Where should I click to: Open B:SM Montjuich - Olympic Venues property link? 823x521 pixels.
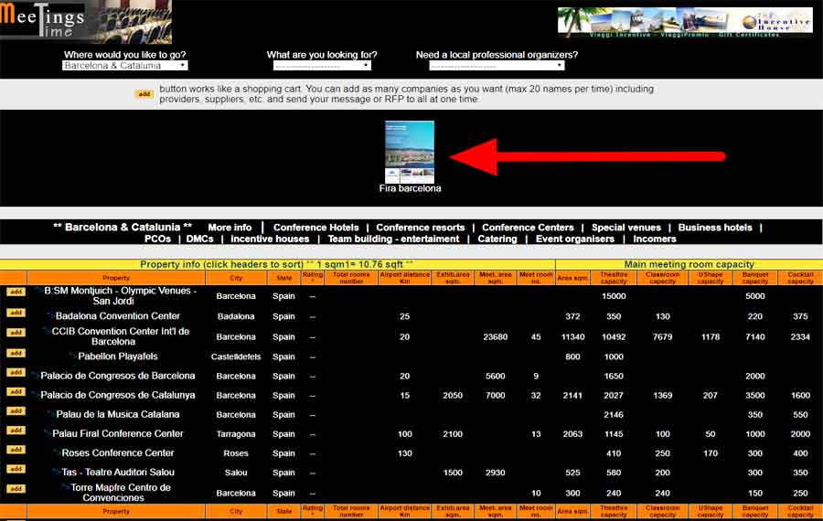tap(120, 296)
